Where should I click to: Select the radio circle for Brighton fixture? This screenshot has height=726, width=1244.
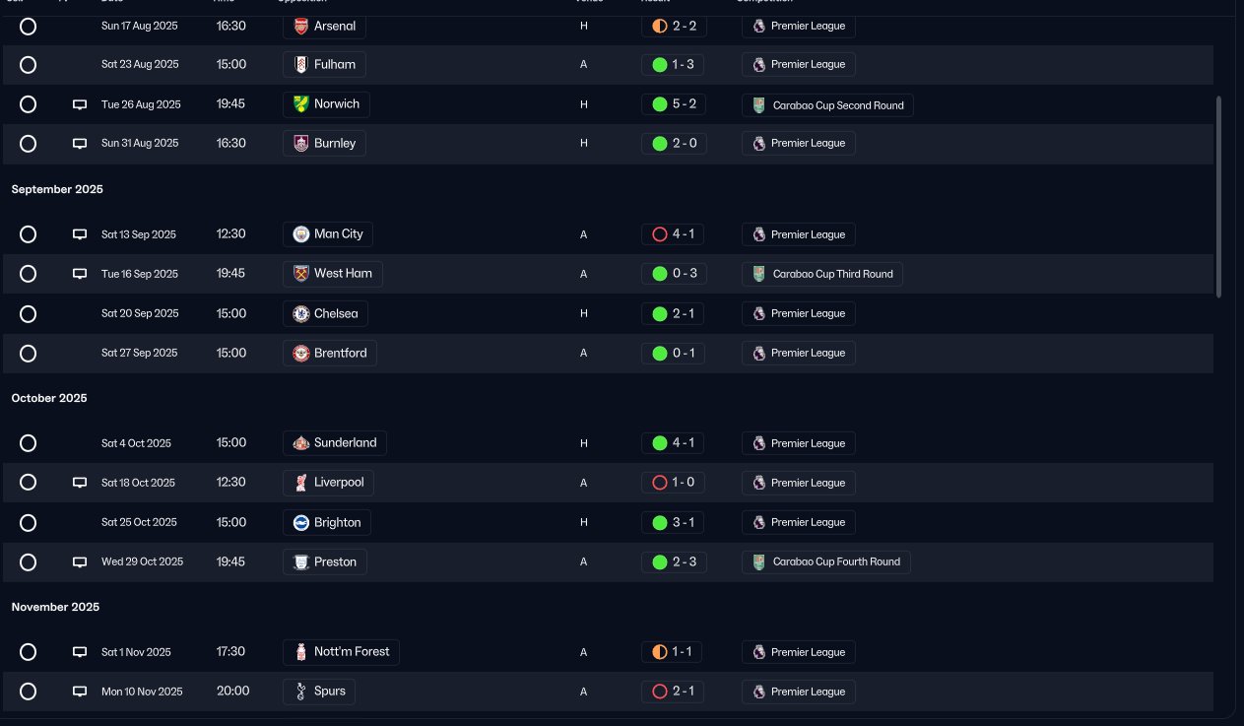tap(29, 522)
